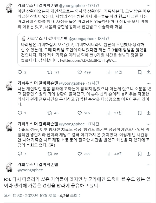Image resolution: width=156 pixels, height=203 pixels.
Task: View analytics of the tweet with 1.4천 views
Action: pyautogui.click(x=109, y=72)
